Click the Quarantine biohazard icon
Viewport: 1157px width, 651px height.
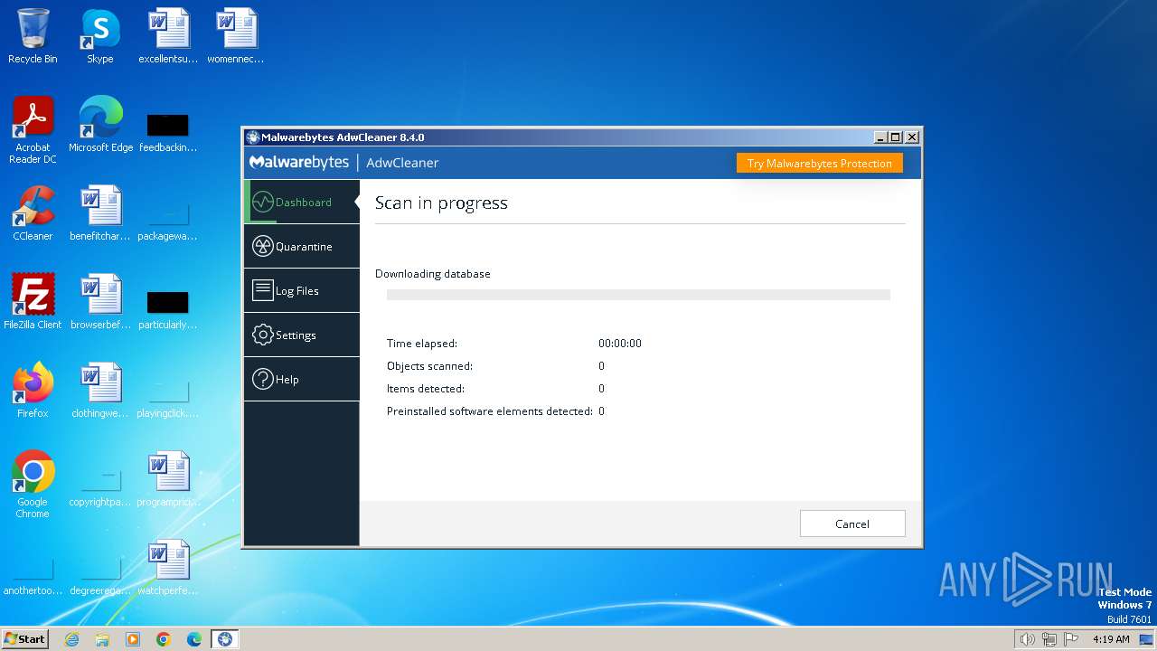(262, 246)
